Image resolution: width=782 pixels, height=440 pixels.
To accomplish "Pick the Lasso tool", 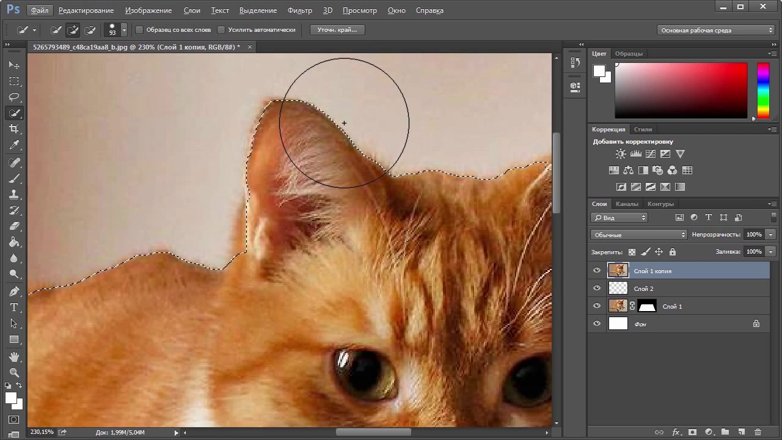I will click(14, 97).
